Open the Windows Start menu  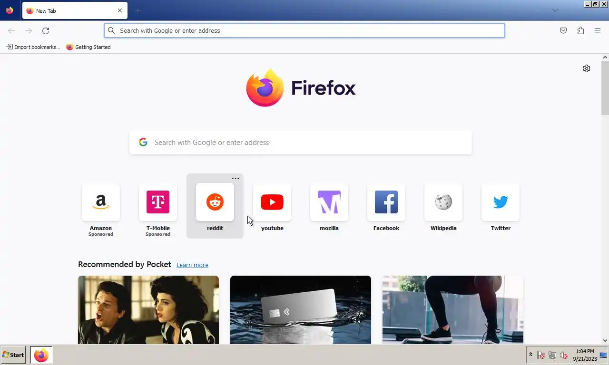13,355
